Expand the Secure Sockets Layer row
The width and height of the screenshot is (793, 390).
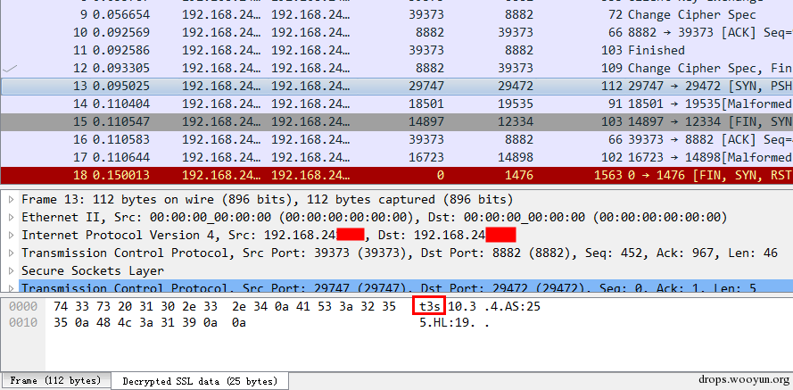[x=11, y=270]
